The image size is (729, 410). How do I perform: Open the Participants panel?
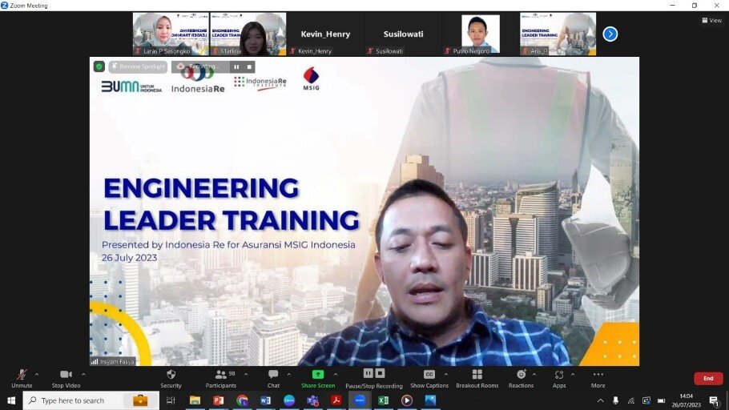(221, 379)
